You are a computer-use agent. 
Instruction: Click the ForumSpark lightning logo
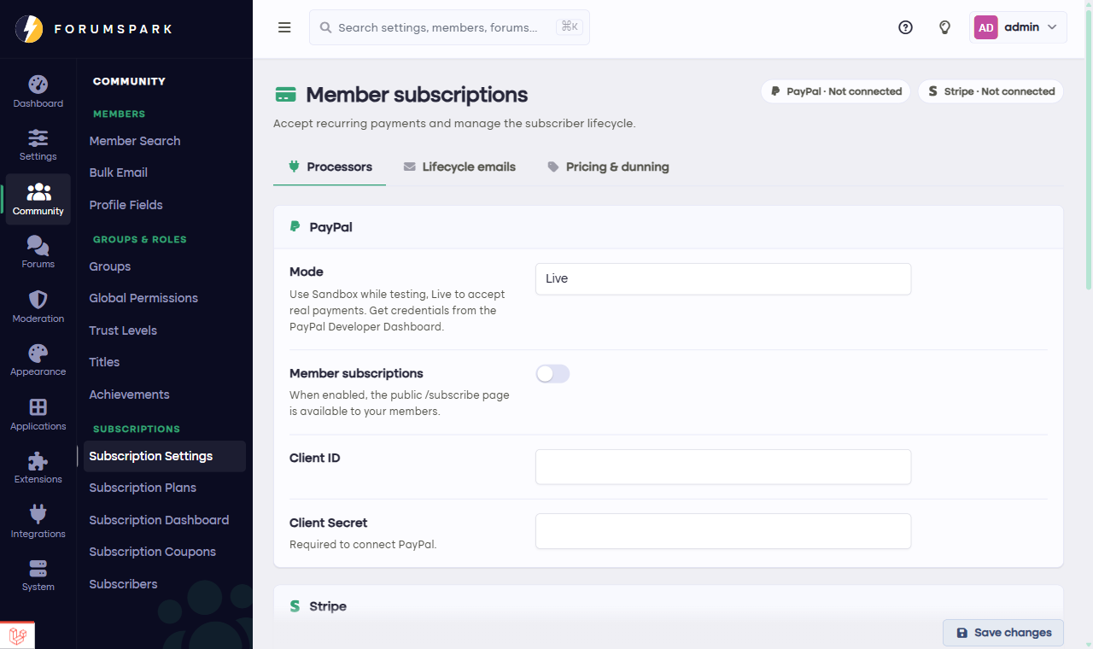click(x=29, y=29)
